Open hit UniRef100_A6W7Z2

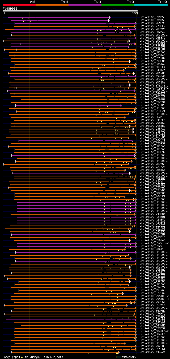(152, 32)
